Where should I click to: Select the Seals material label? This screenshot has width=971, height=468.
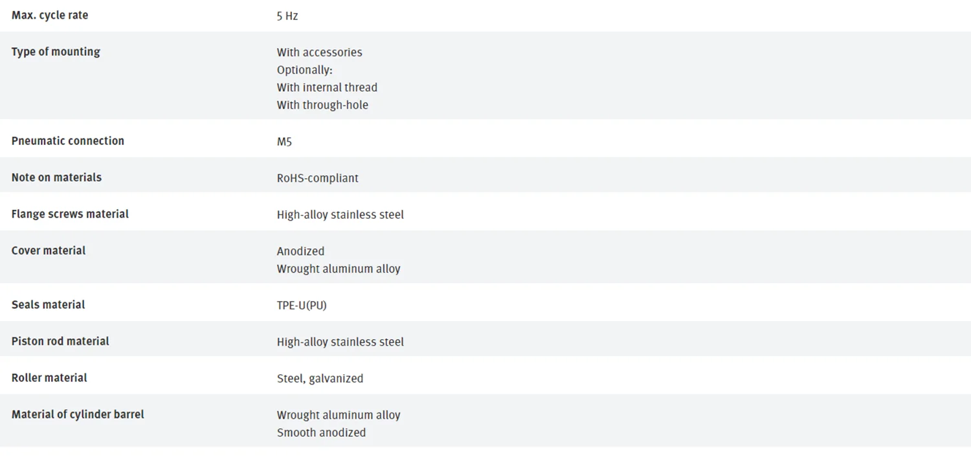tap(49, 304)
